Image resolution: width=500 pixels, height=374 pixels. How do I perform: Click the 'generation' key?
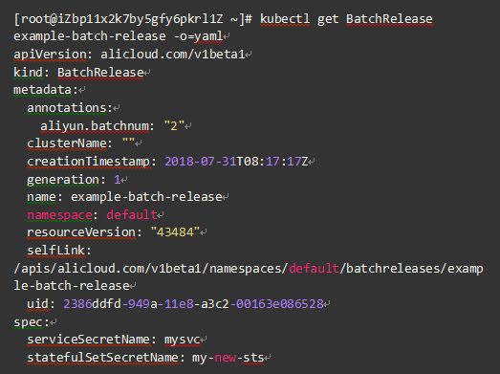(x=63, y=179)
